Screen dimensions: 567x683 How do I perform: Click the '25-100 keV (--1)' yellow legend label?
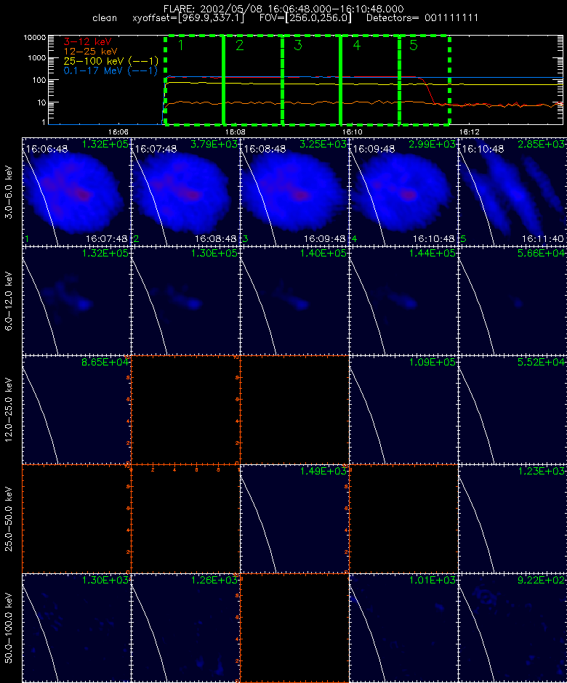(110, 61)
